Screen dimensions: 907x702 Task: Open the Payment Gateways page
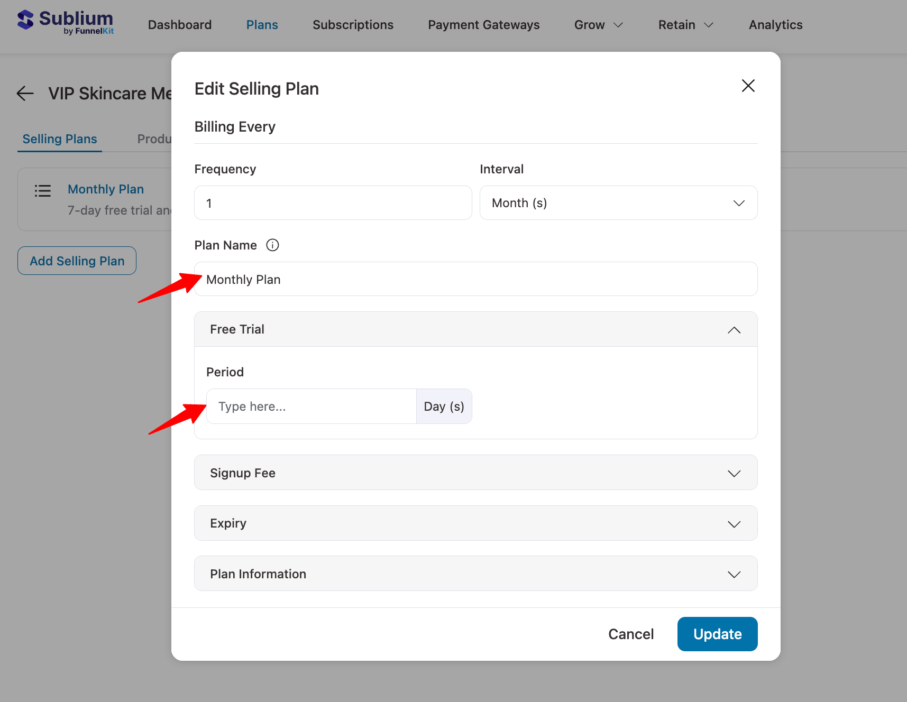pos(483,24)
